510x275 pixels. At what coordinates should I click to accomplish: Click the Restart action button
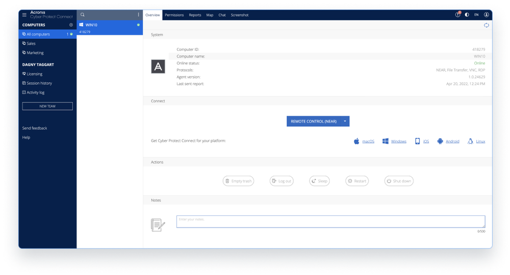(357, 181)
